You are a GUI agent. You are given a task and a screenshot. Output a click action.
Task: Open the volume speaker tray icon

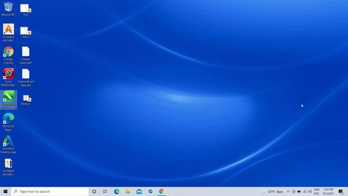[310, 192]
